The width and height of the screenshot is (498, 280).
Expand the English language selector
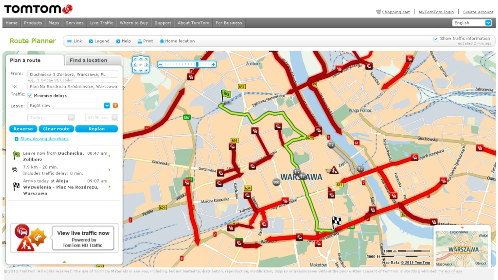488,23
